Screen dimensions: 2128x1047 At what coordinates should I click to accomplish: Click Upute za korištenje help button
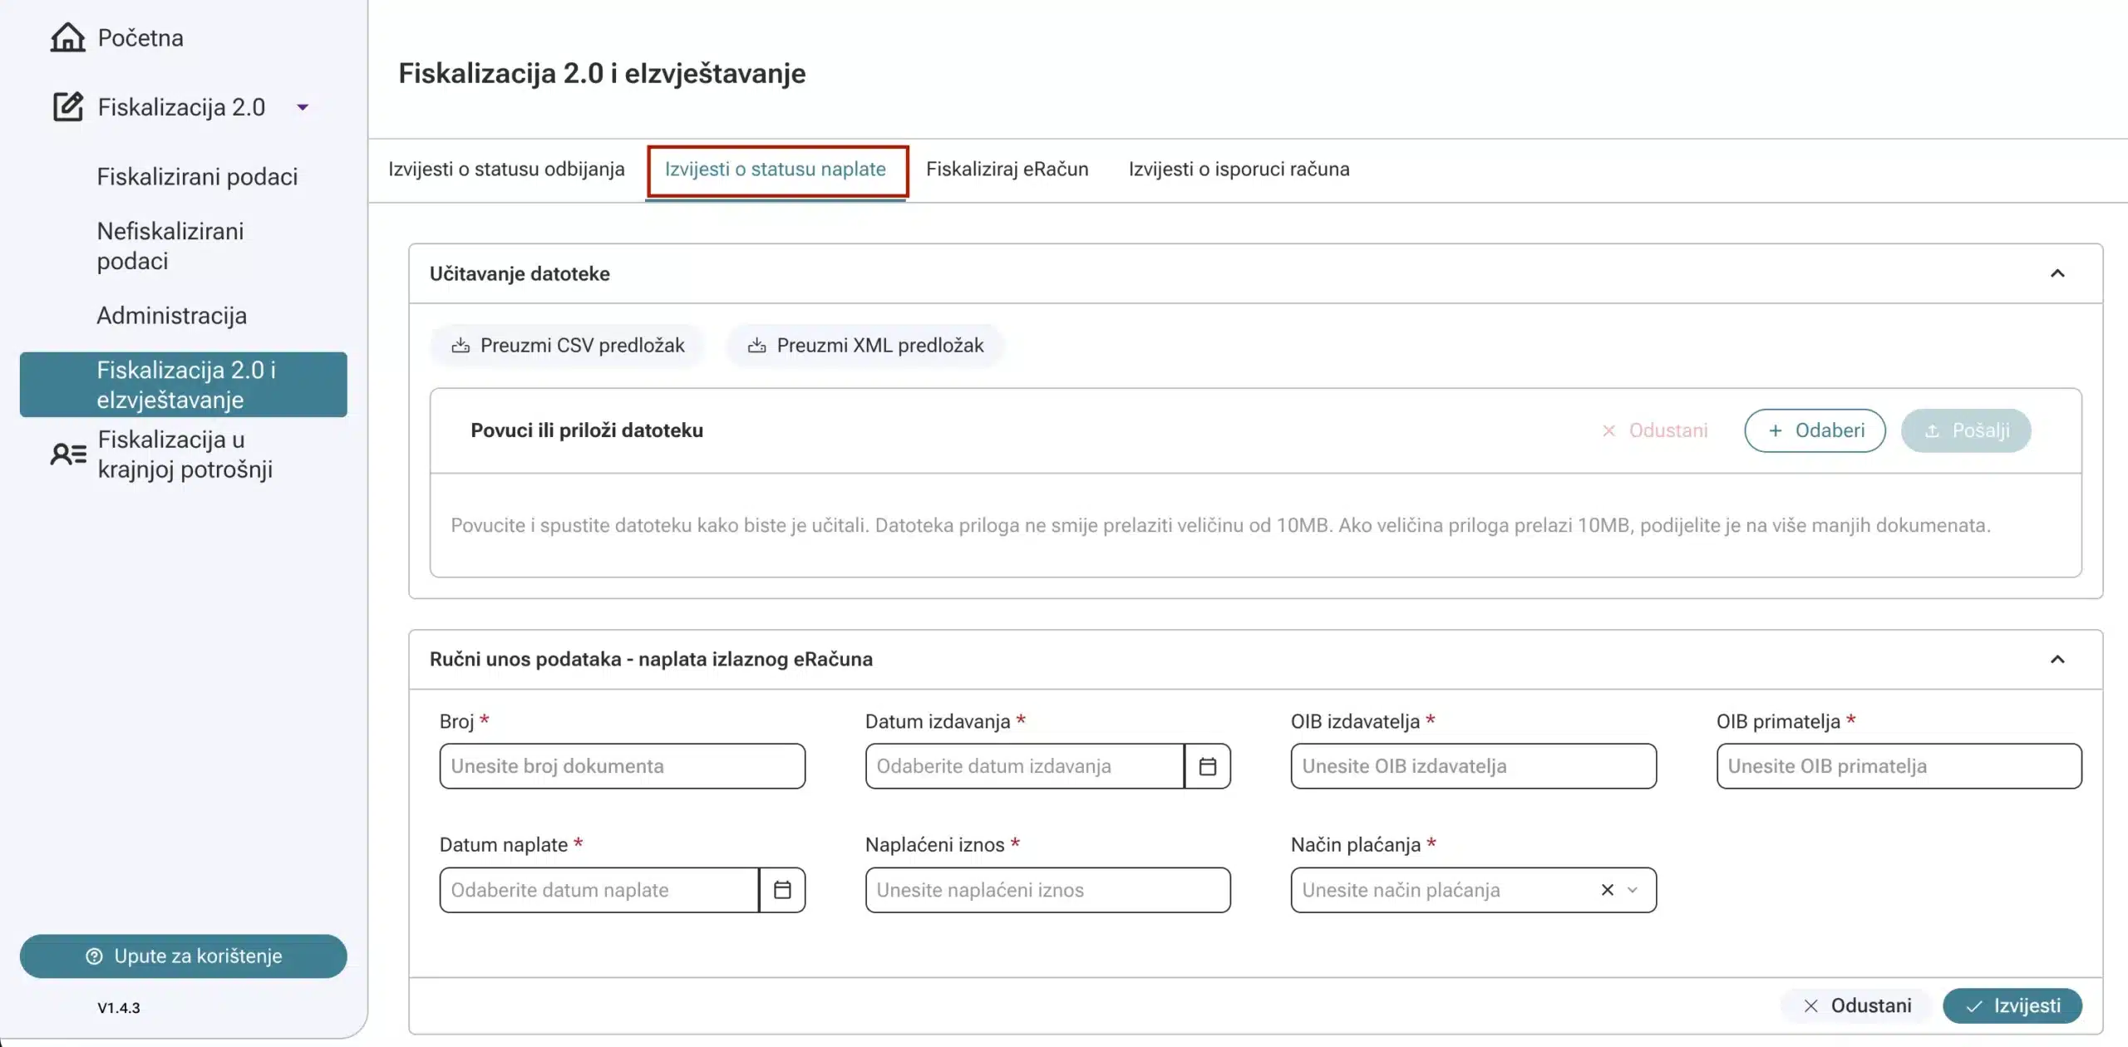tap(184, 956)
